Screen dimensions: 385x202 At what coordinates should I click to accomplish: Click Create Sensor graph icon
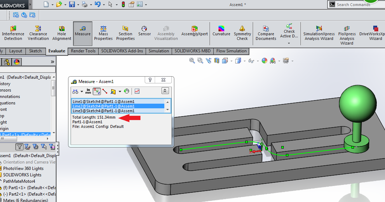[137, 91]
